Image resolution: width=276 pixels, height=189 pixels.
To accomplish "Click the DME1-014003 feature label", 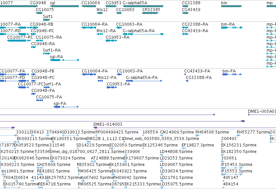I will click(108, 124).
